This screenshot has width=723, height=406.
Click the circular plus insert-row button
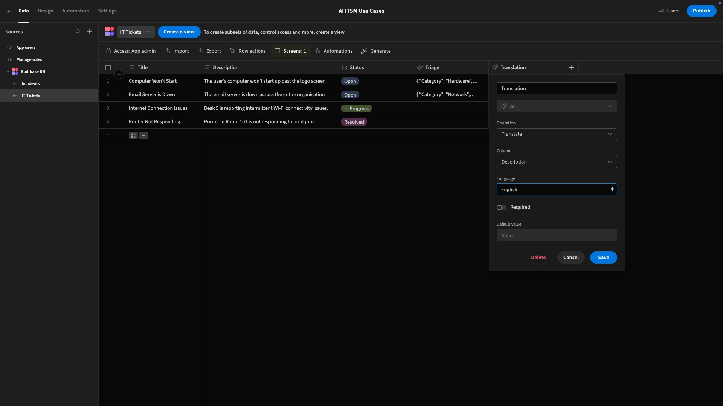coord(119,74)
